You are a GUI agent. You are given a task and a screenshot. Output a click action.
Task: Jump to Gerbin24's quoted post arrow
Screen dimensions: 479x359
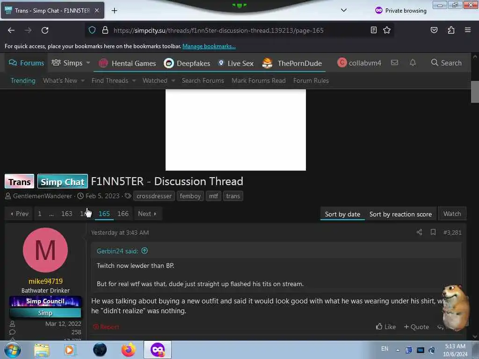click(x=145, y=251)
